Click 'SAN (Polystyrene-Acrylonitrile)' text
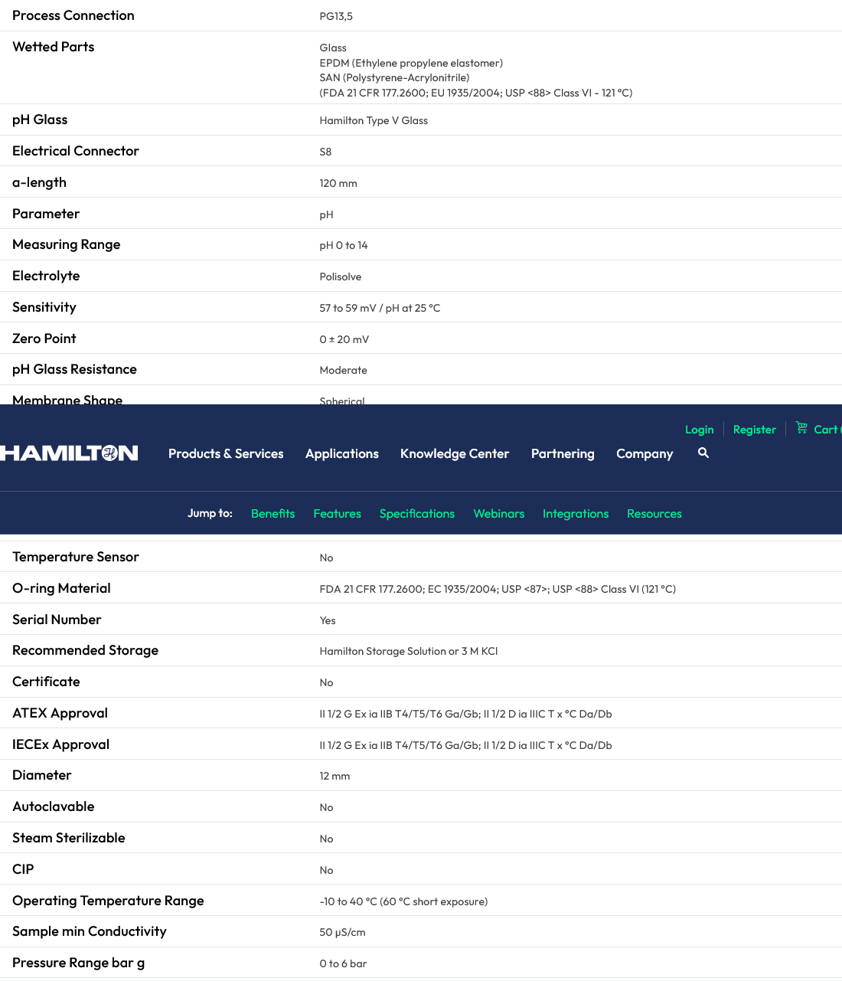This screenshot has height=981, width=842. (395, 77)
